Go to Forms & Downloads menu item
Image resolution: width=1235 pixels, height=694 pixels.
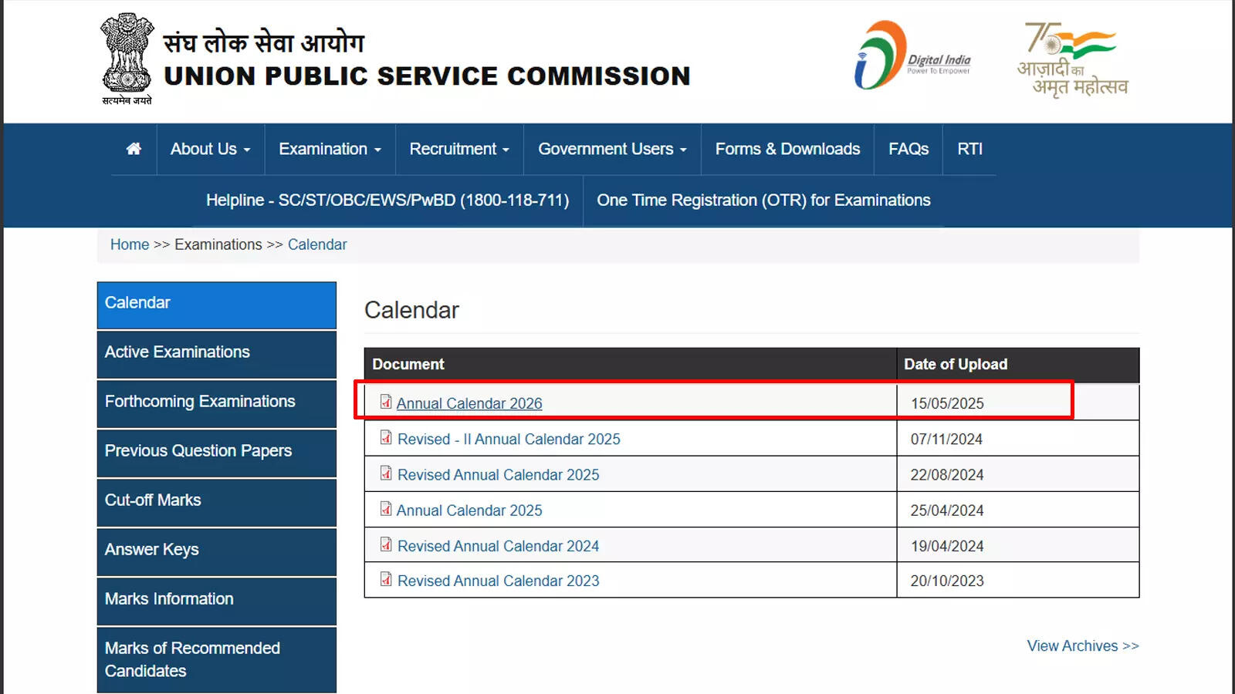click(787, 149)
